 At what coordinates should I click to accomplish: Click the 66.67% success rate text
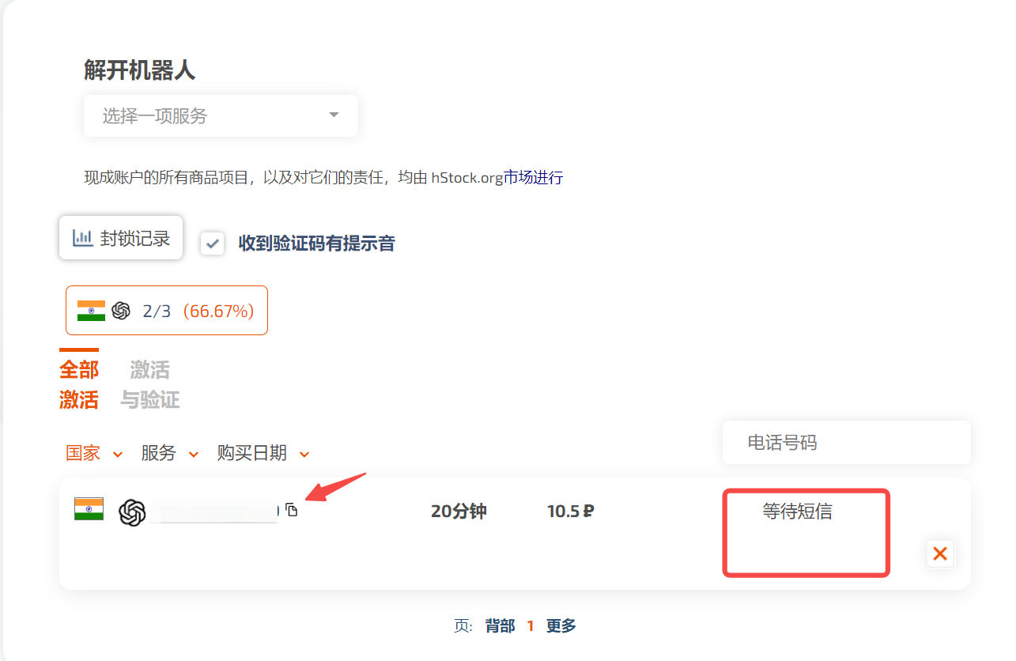click(218, 311)
